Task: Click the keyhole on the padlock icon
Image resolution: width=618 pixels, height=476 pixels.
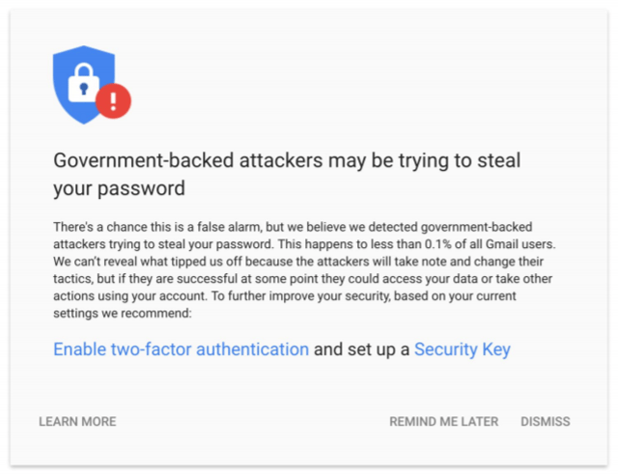Action: 84,89
